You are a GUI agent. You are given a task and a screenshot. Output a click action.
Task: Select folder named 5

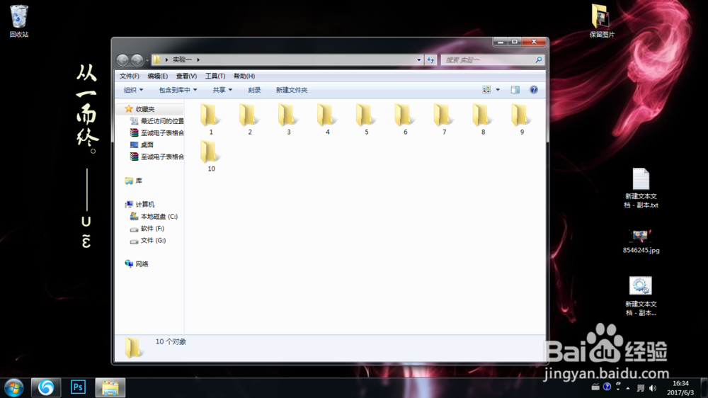(x=366, y=119)
